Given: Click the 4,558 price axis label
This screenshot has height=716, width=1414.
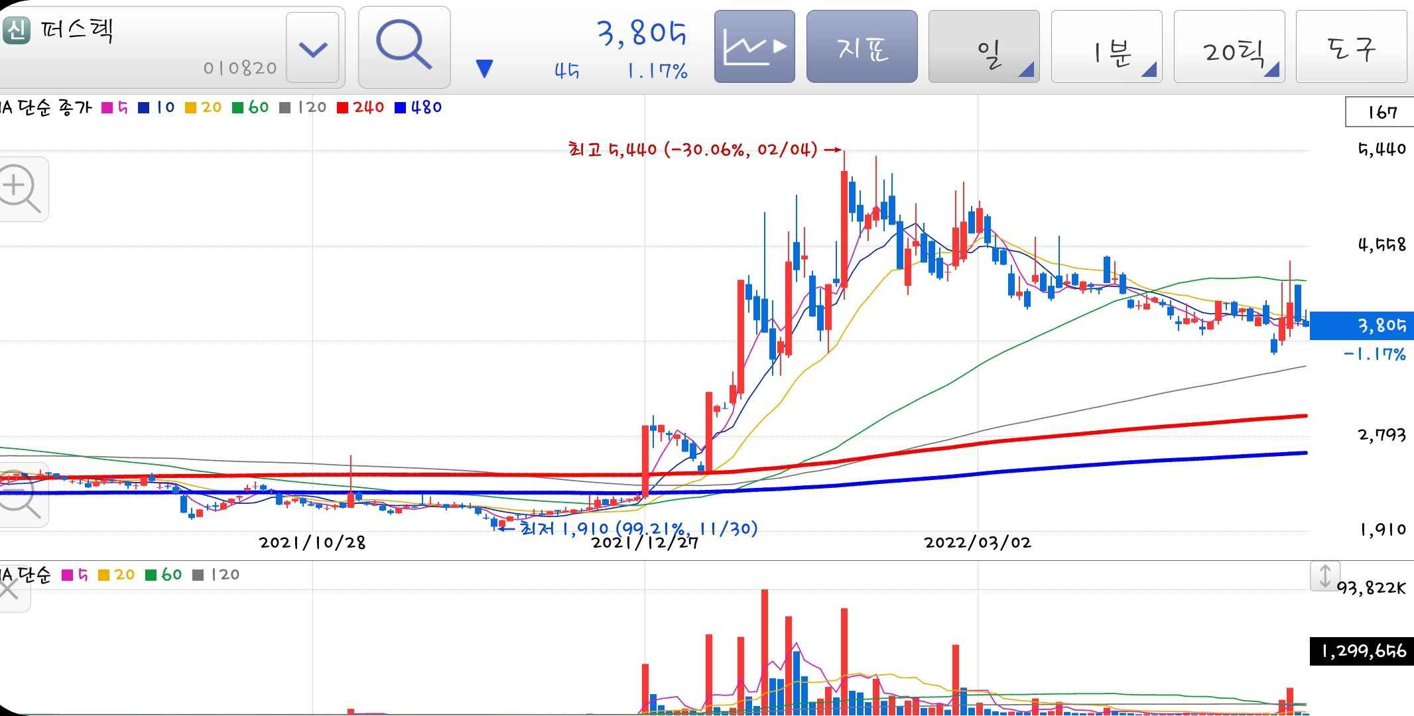Looking at the screenshot, I should 1382,245.
